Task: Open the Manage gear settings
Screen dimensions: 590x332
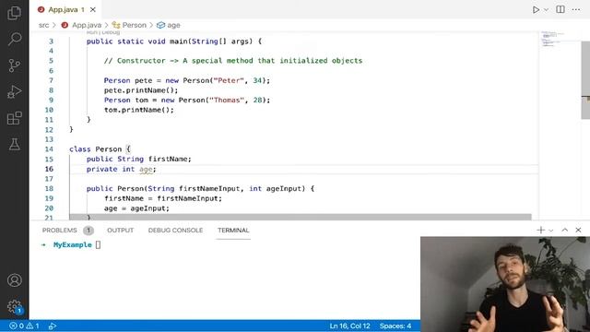Action: click(15, 306)
